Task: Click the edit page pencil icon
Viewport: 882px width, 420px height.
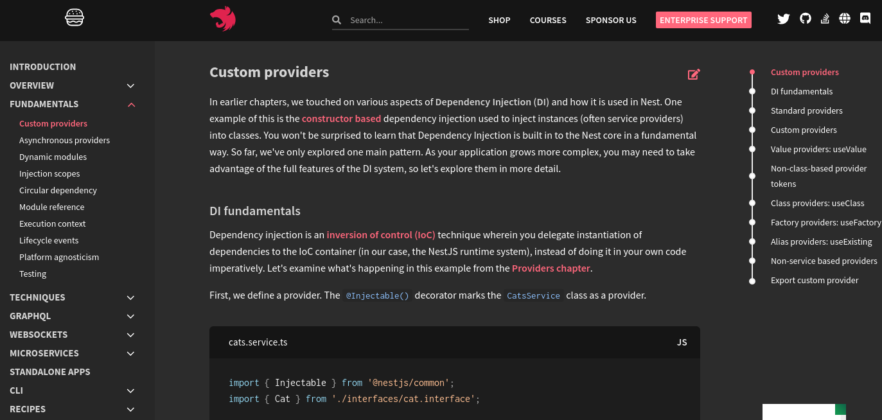Action: 694,74
